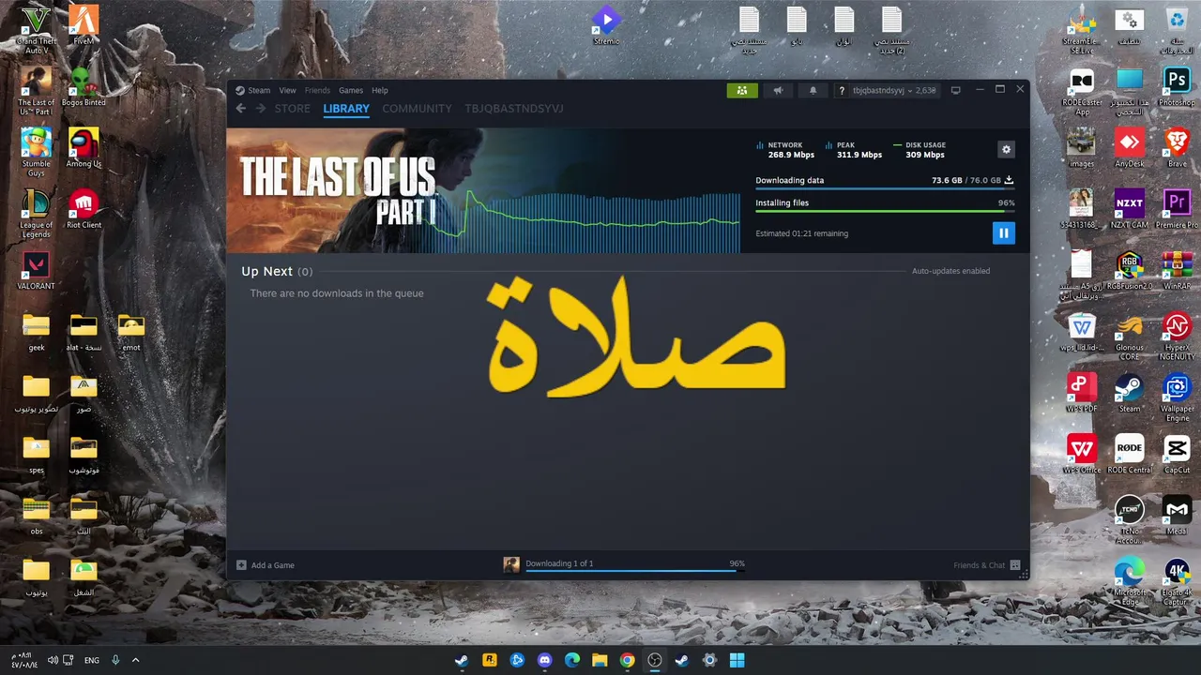Open CapCut desktop shortcut
The height and width of the screenshot is (675, 1201).
[1177, 454]
